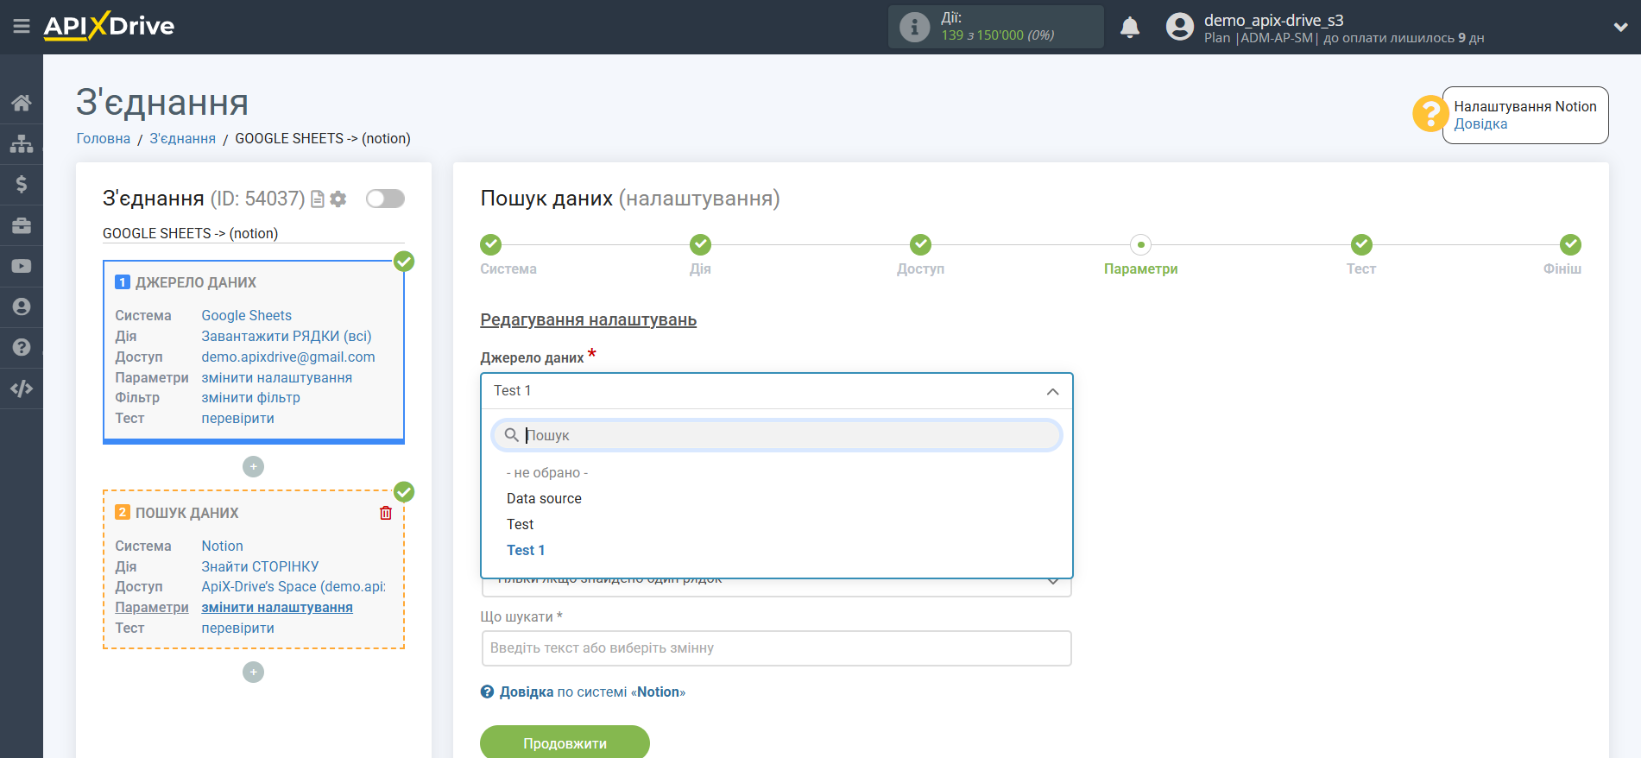Open the hamburger menu icon
Image resolution: width=1641 pixels, height=758 pixels.
click(22, 27)
